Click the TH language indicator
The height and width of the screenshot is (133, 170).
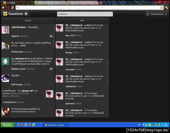pos(139,125)
